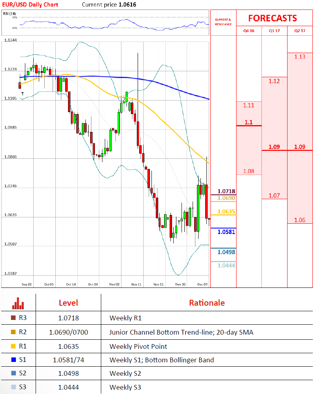The width and height of the screenshot is (316, 394).
Task: Select the Q2 17 forecast column header
Action: [300, 30]
